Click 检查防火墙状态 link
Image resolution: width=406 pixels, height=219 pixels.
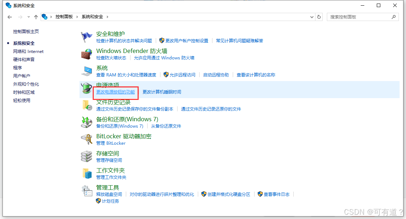pos(111,58)
